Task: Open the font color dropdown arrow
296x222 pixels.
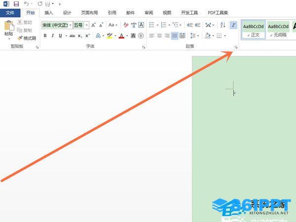Action: tap(127, 36)
